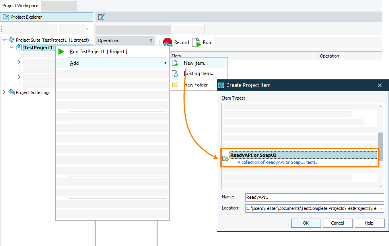This screenshot has width=389, height=246.
Task: Collapse the TestProject1 tree node
Action: 11,47
